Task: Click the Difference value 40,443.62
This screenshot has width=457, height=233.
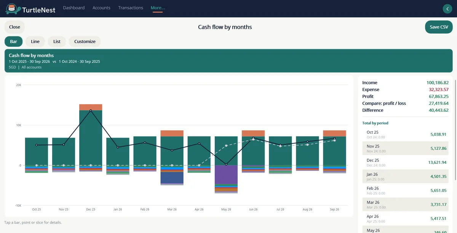Action: pyautogui.click(x=438, y=110)
